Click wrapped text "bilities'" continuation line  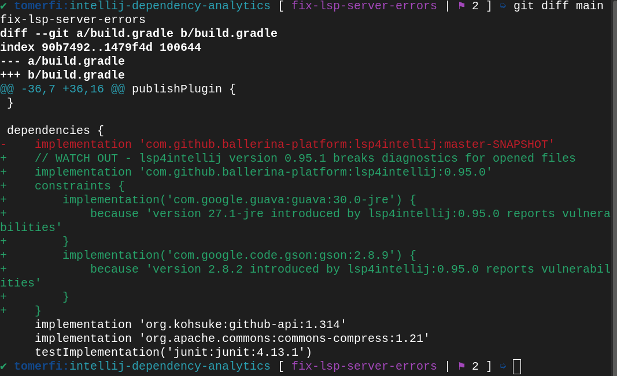click(31, 227)
